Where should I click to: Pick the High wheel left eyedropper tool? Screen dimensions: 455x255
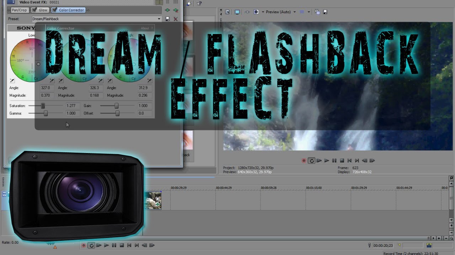pyautogui.click(x=109, y=81)
